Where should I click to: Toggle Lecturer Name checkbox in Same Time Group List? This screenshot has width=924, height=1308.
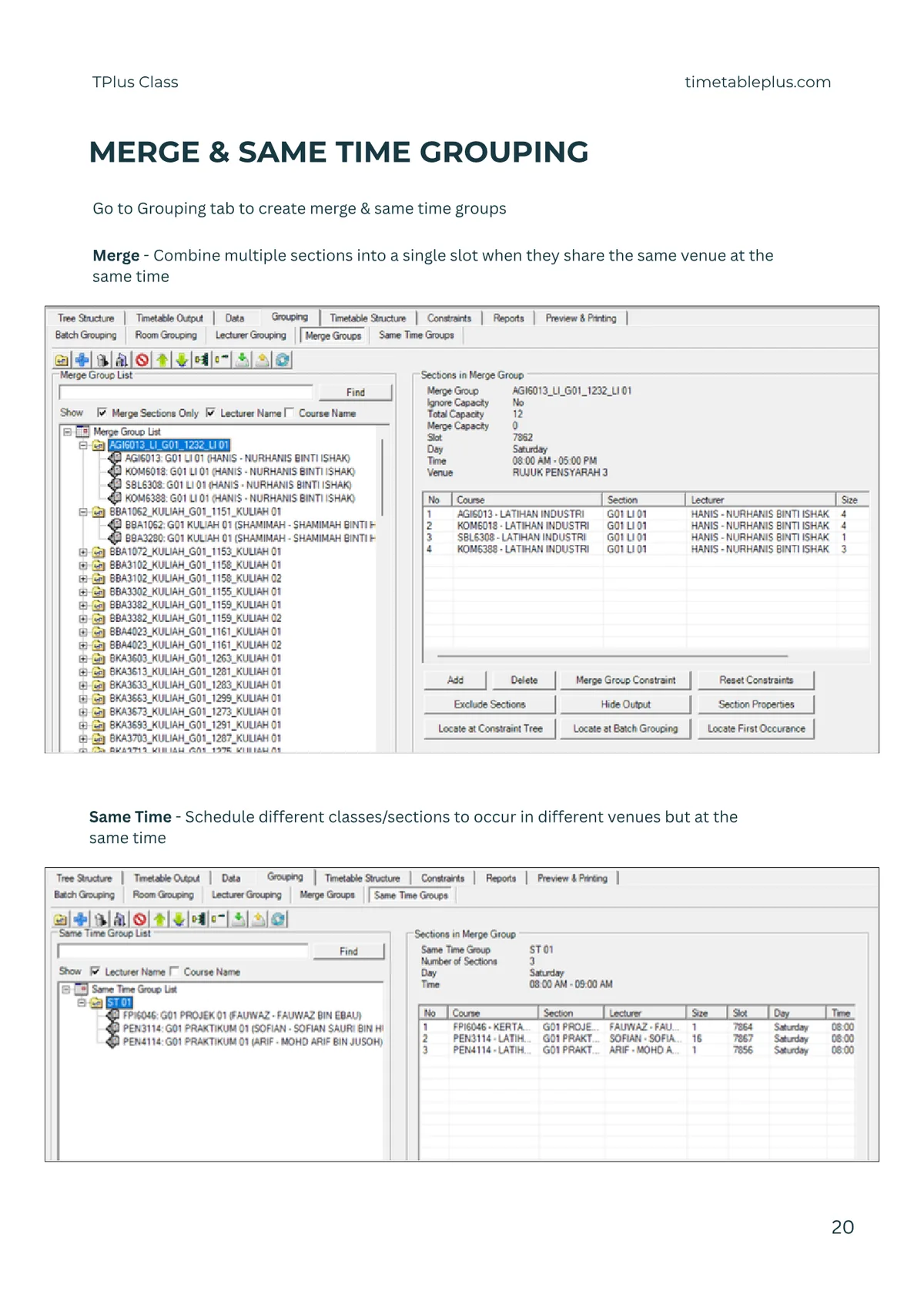coord(95,971)
